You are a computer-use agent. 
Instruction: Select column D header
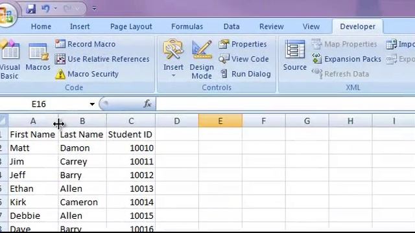pyautogui.click(x=177, y=121)
